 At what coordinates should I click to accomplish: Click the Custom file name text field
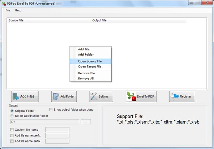tap(57, 130)
